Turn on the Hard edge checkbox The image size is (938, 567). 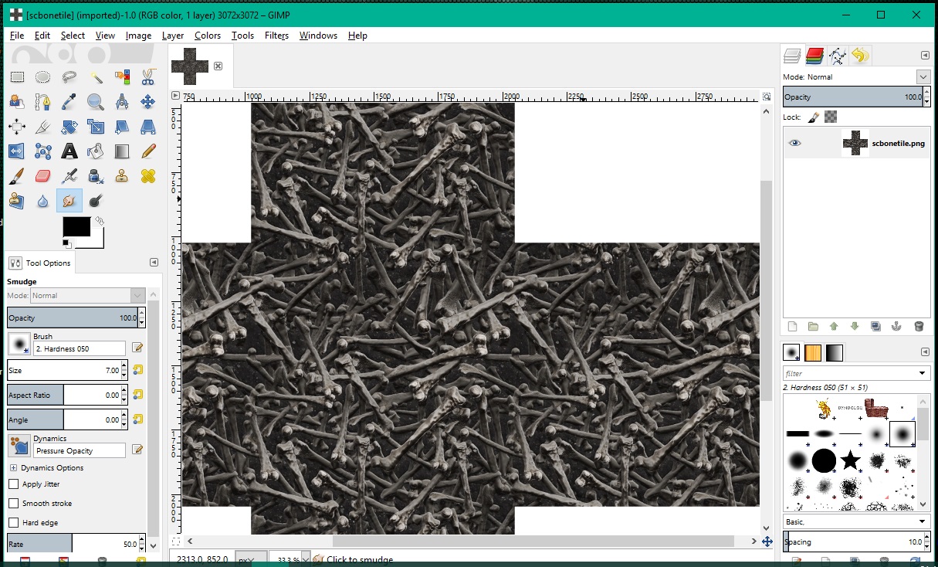pyautogui.click(x=14, y=523)
